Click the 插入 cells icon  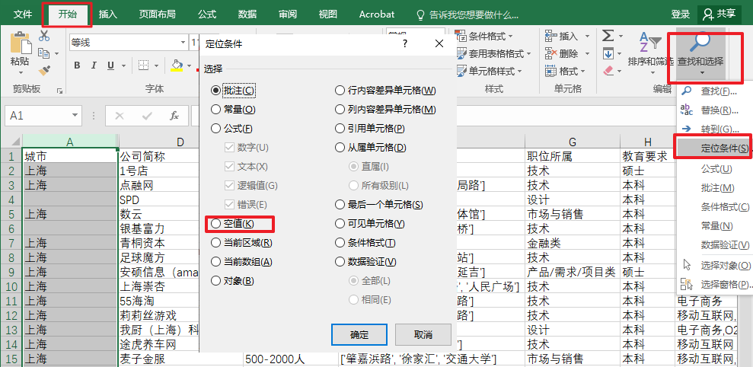coord(550,36)
